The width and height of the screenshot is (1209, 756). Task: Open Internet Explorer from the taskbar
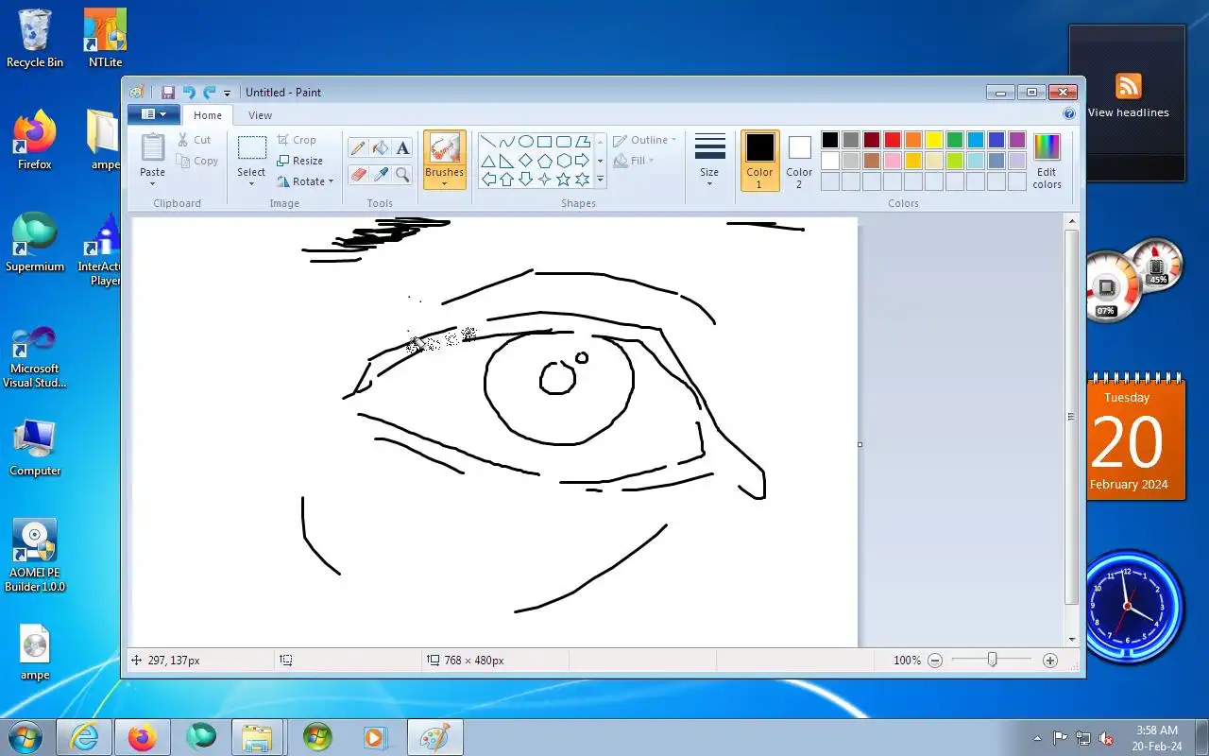pyautogui.click(x=84, y=737)
